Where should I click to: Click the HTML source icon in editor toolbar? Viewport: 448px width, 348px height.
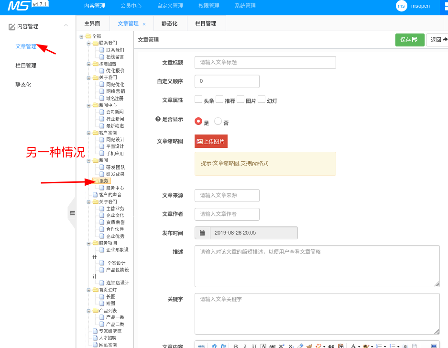(x=201, y=346)
